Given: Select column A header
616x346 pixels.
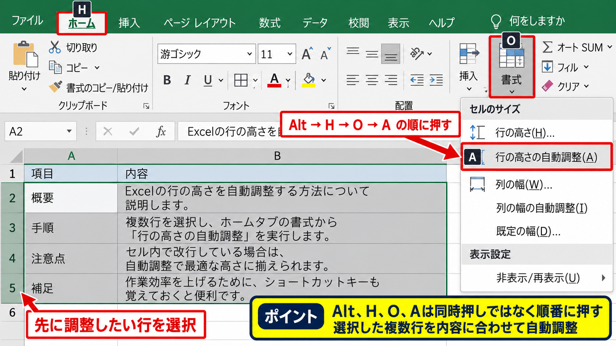Looking at the screenshot, I should click(x=71, y=156).
